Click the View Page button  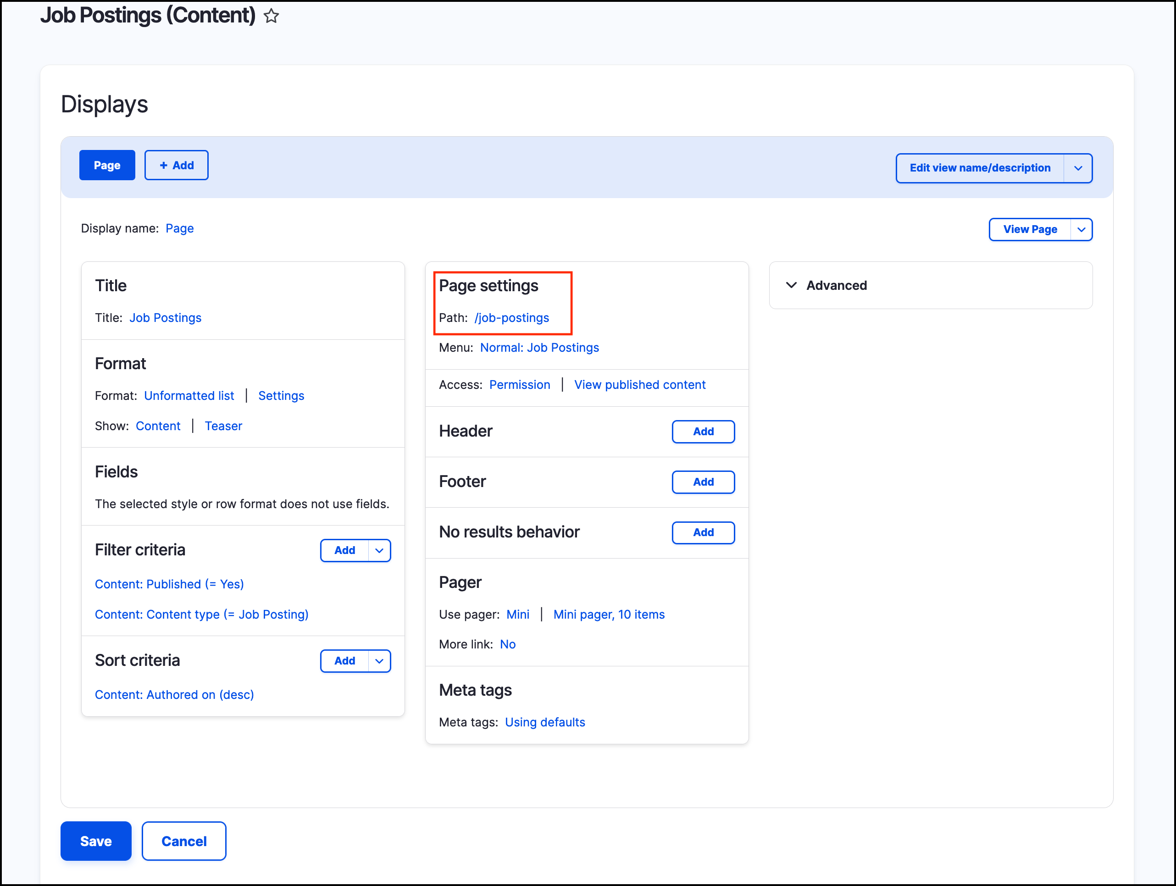1029,230
